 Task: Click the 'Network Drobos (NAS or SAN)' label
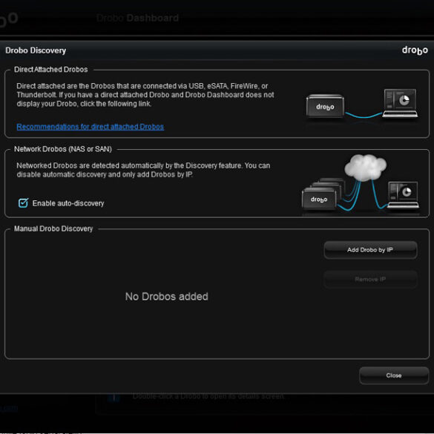tap(63, 149)
